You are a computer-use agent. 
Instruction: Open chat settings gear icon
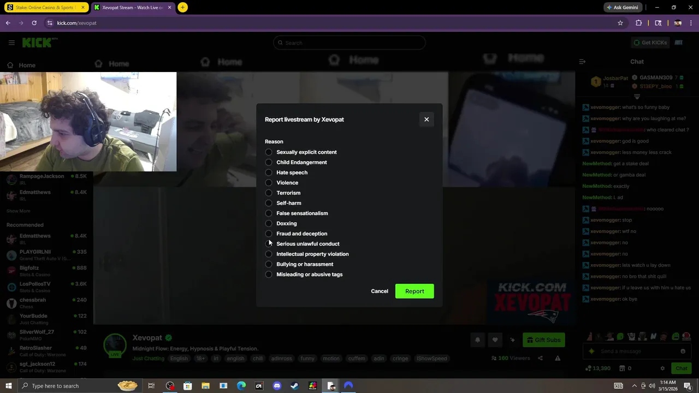pyautogui.click(x=662, y=368)
